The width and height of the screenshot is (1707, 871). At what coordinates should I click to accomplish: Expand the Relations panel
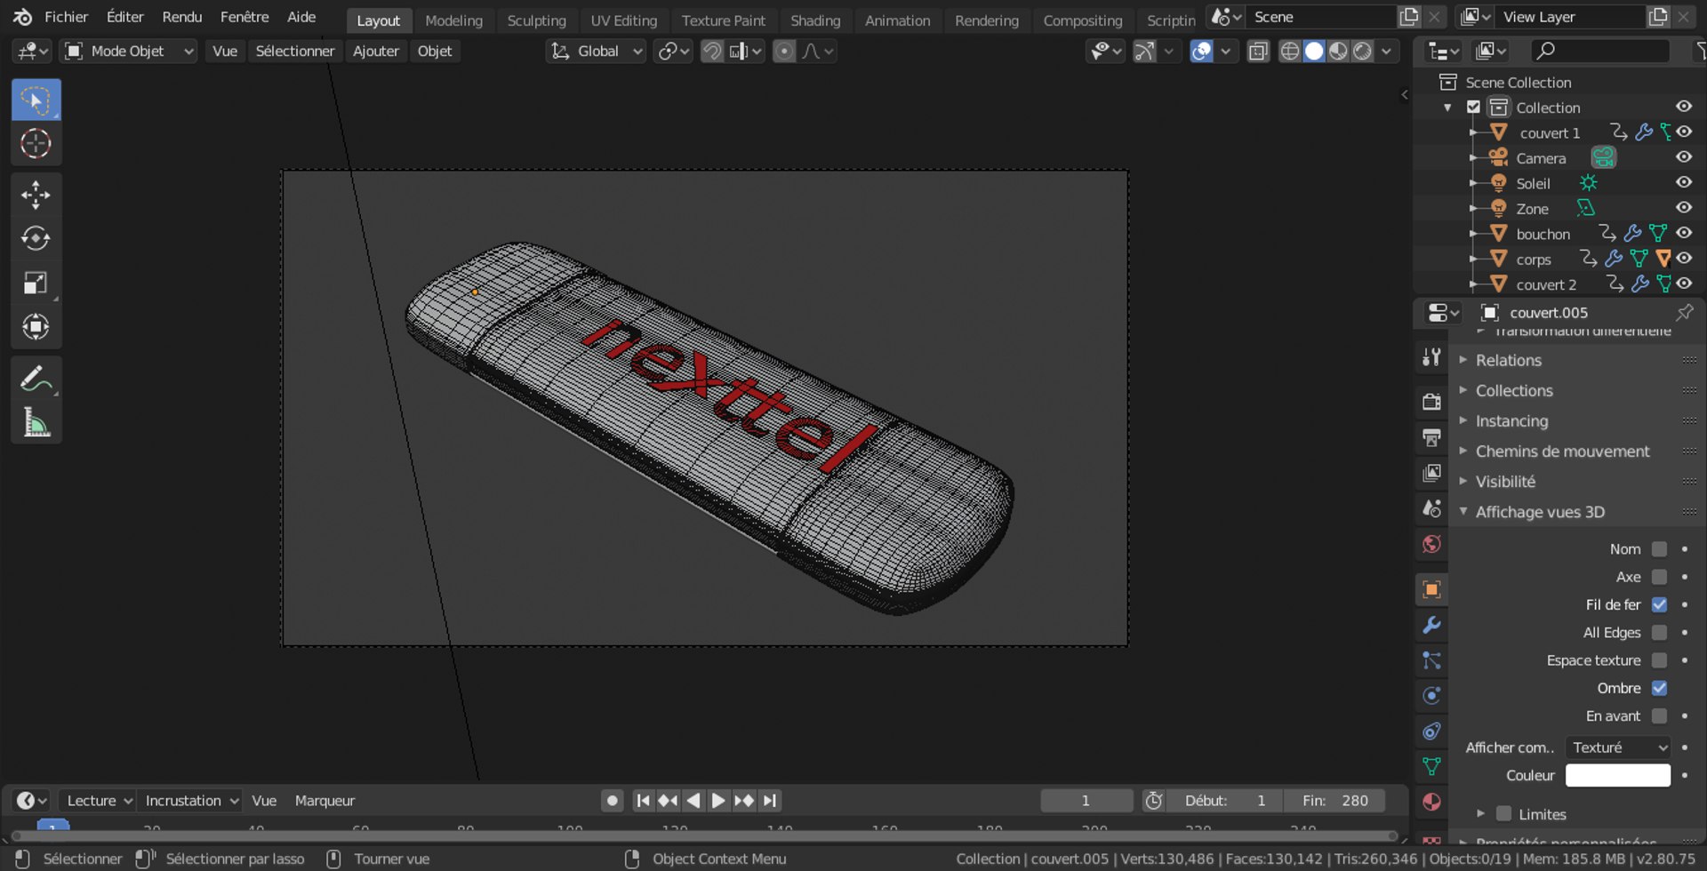click(x=1509, y=360)
